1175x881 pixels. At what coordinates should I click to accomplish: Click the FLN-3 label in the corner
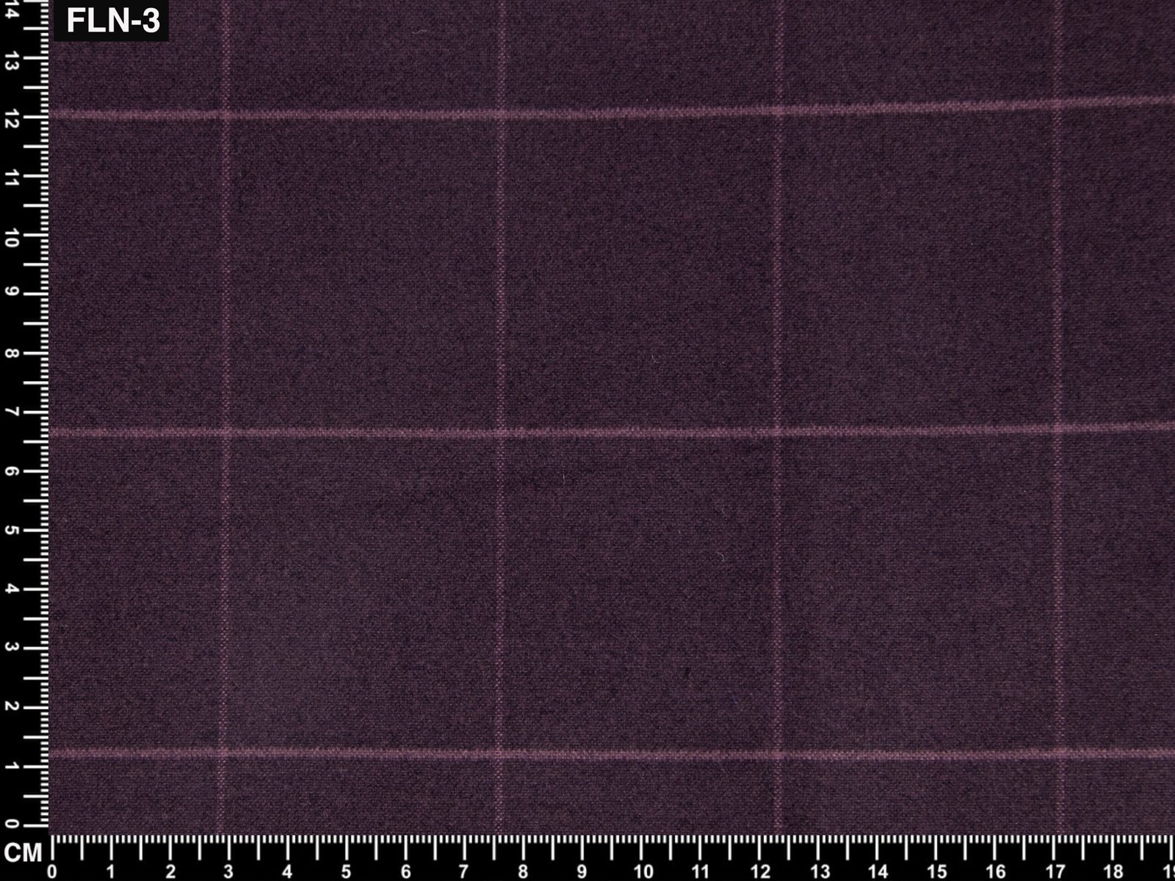(112, 21)
